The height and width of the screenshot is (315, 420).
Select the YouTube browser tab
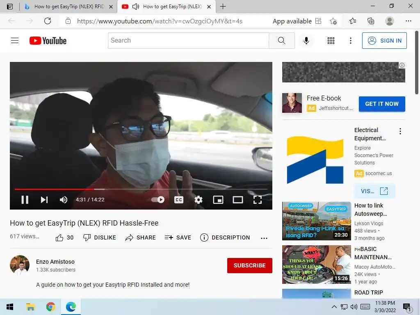pos(167,7)
